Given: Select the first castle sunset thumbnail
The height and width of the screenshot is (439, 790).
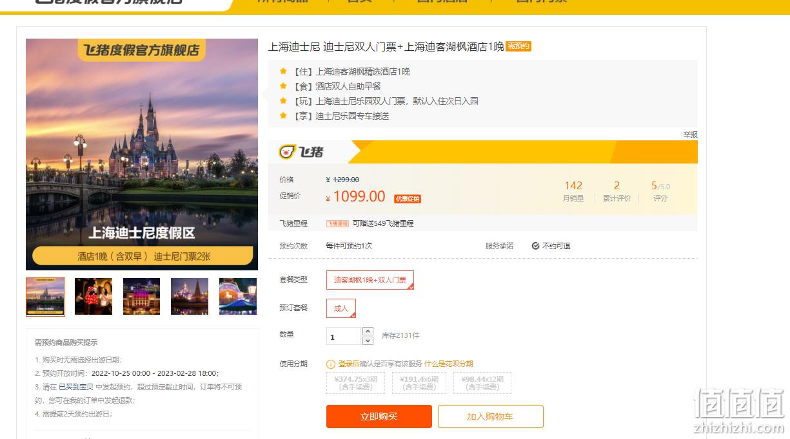Looking at the screenshot, I should (x=45, y=297).
